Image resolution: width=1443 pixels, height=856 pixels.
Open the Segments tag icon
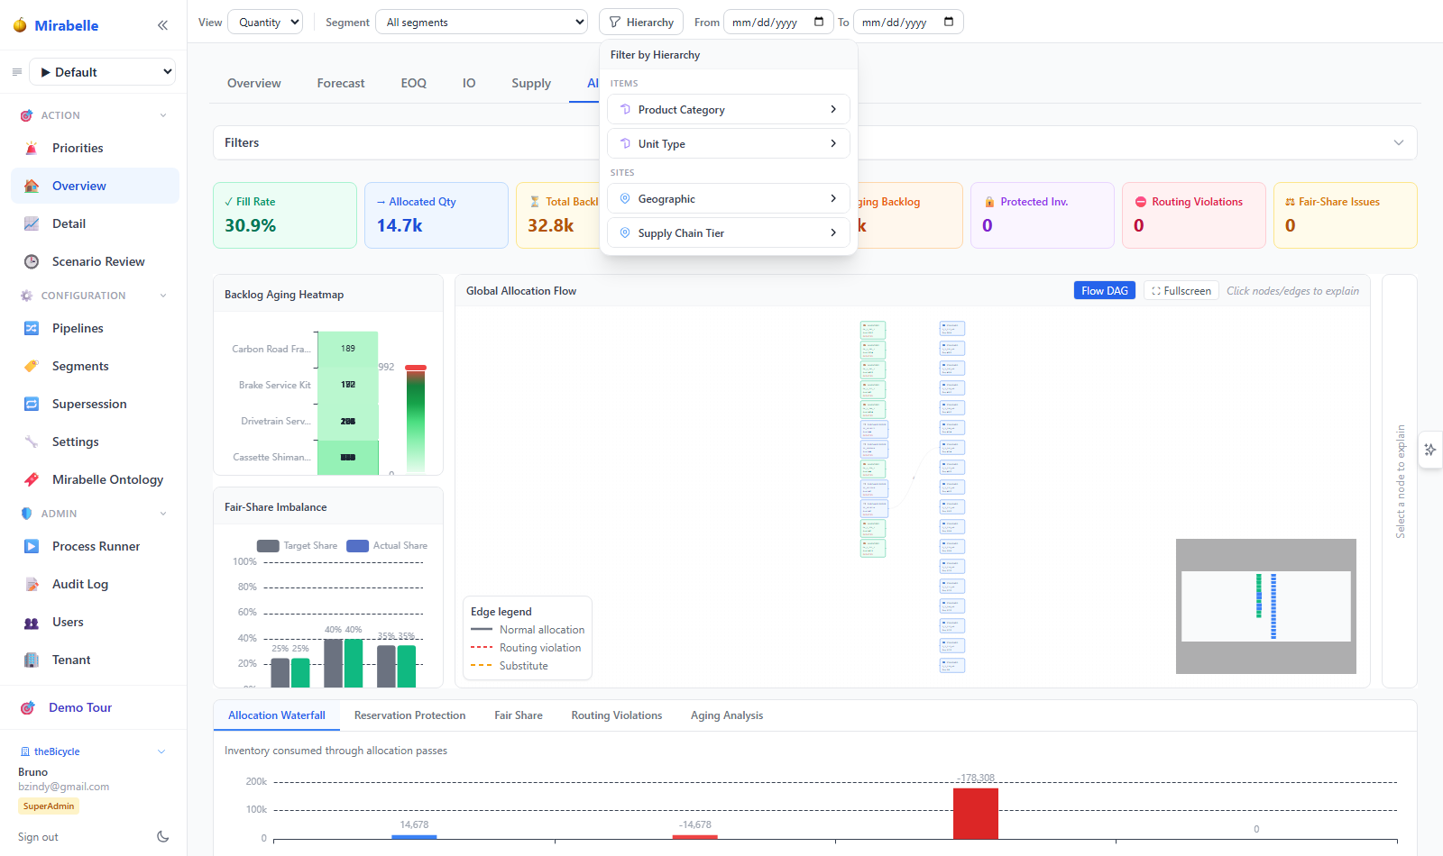(32, 366)
